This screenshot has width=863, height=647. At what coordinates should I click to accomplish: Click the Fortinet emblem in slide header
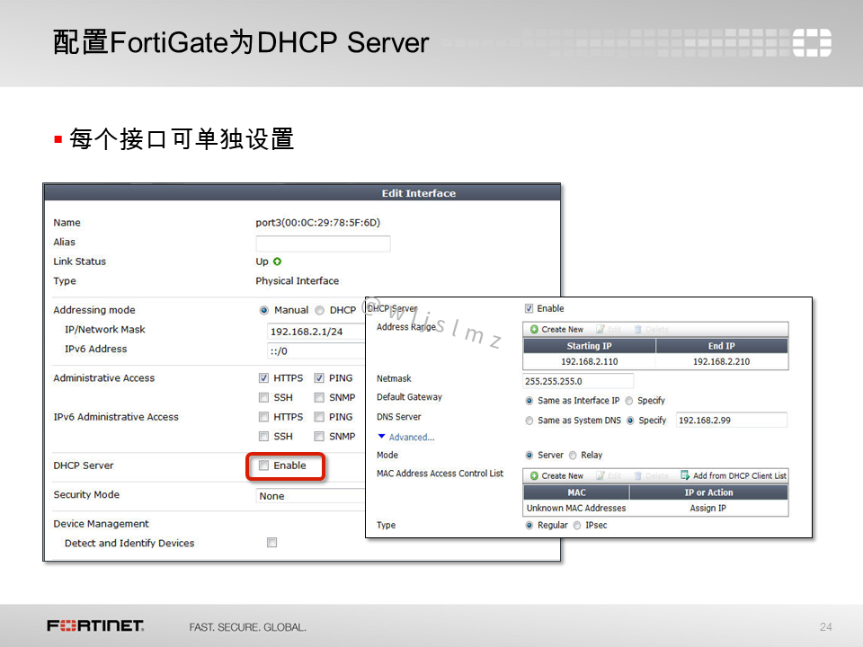[812, 42]
